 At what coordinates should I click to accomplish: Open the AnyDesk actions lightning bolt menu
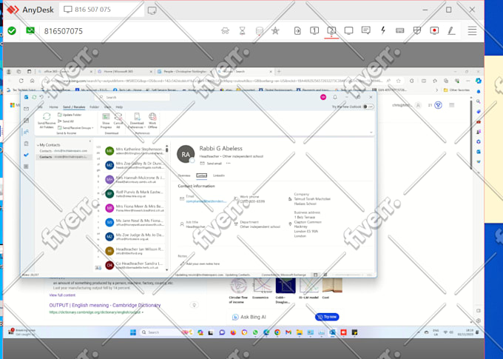[x=382, y=30]
